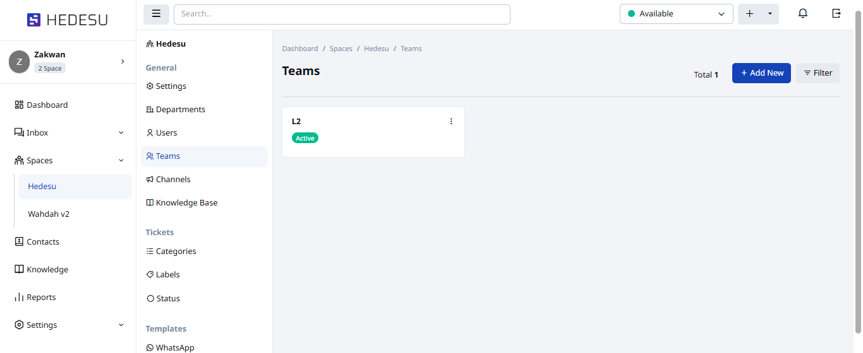Click the Hedesu logo icon
The image size is (863, 353).
33,20
